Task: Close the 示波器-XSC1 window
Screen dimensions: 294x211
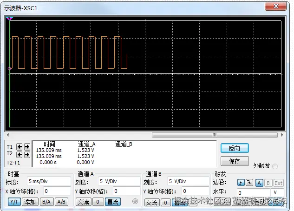Action: coord(275,6)
